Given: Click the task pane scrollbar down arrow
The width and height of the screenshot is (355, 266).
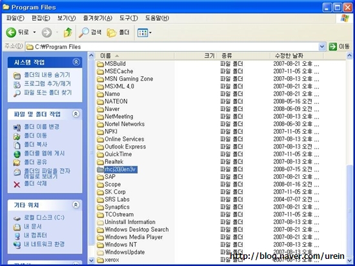Looking at the screenshot, I should 91,260.
